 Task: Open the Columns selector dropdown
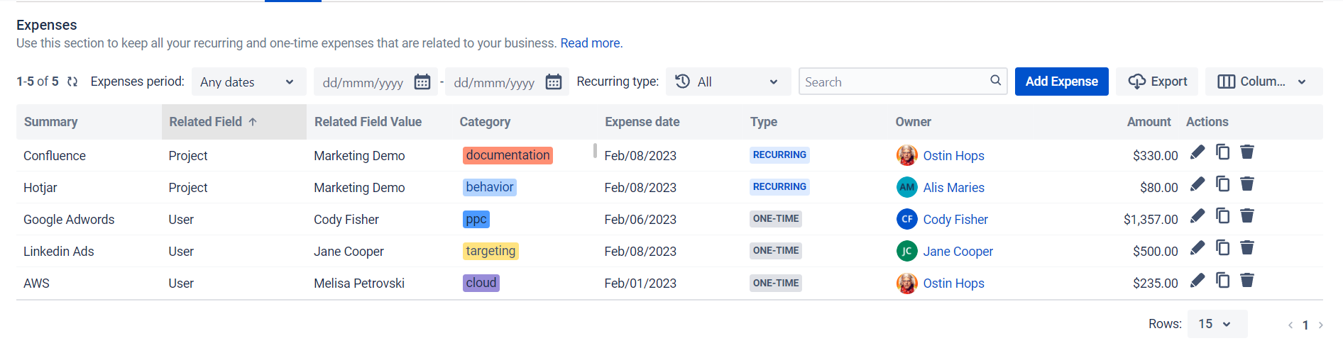(x=1263, y=82)
